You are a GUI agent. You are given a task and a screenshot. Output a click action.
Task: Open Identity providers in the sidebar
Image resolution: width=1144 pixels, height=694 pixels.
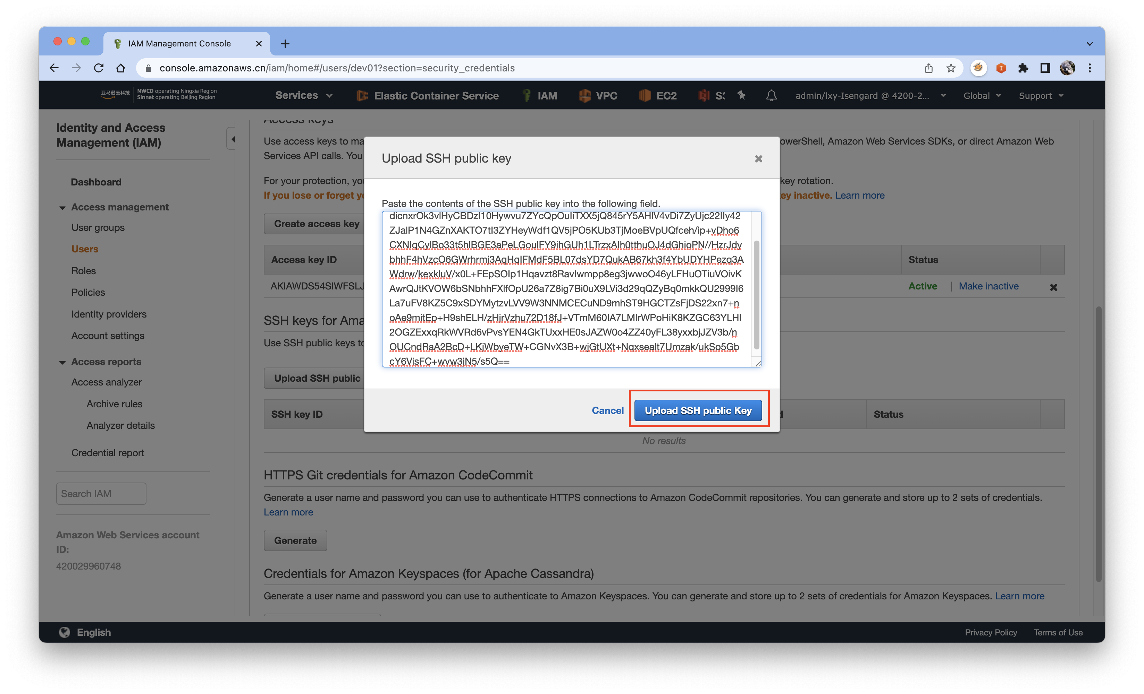(109, 314)
